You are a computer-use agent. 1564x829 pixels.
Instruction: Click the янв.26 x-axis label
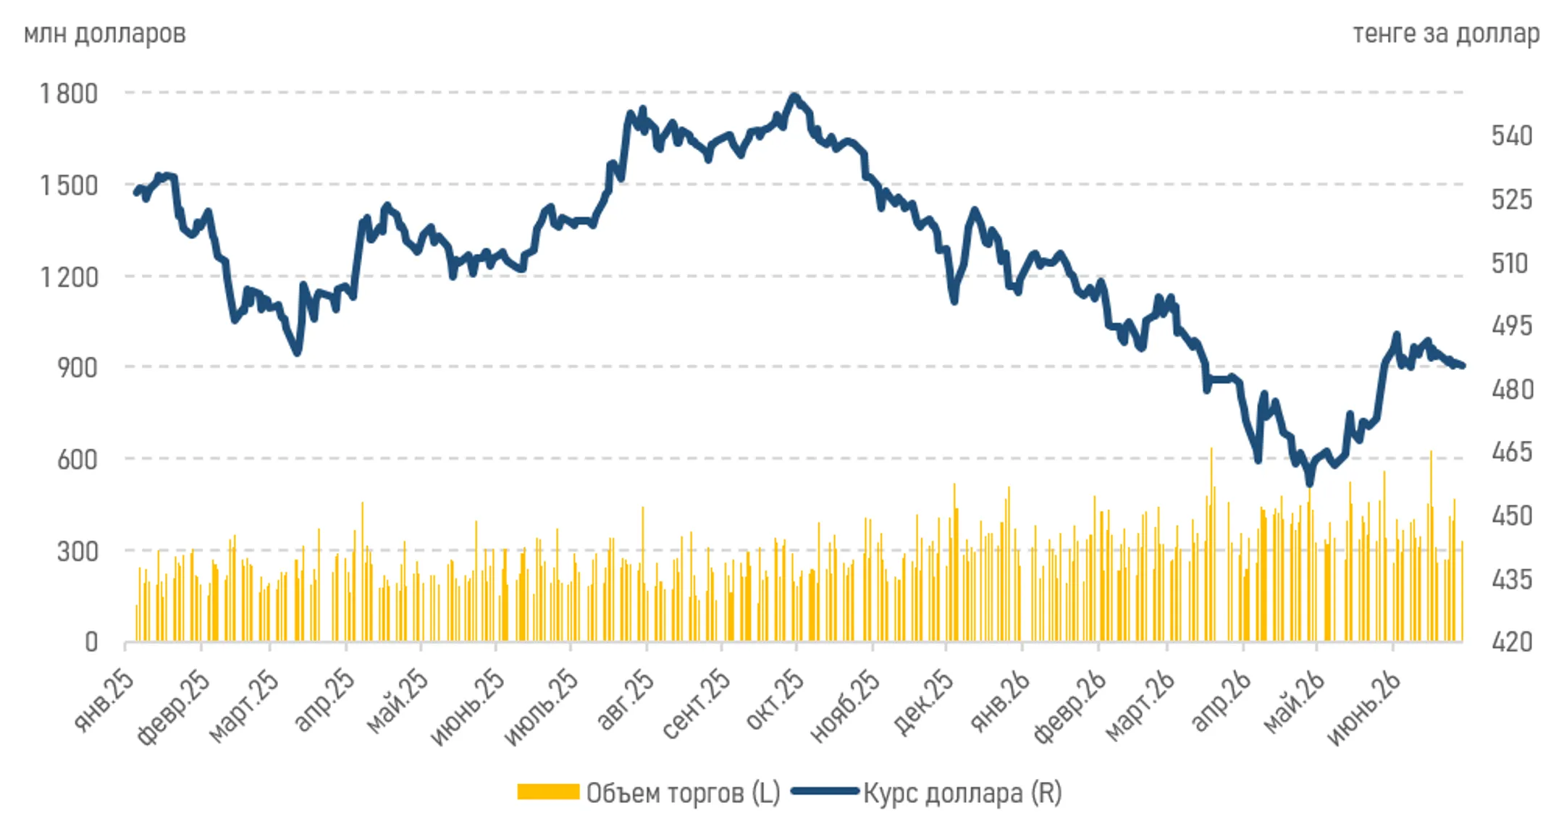point(999,701)
